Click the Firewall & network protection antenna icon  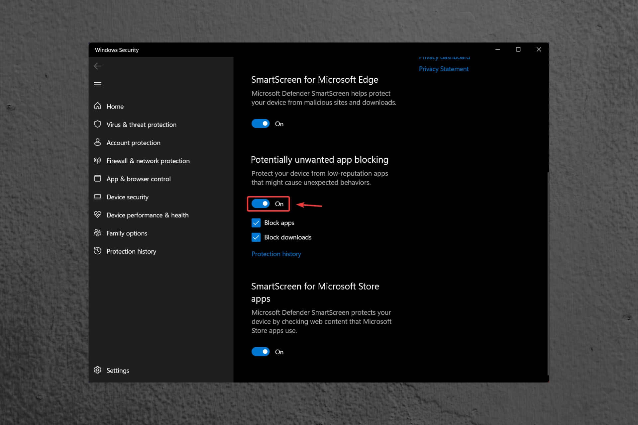(97, 160)
